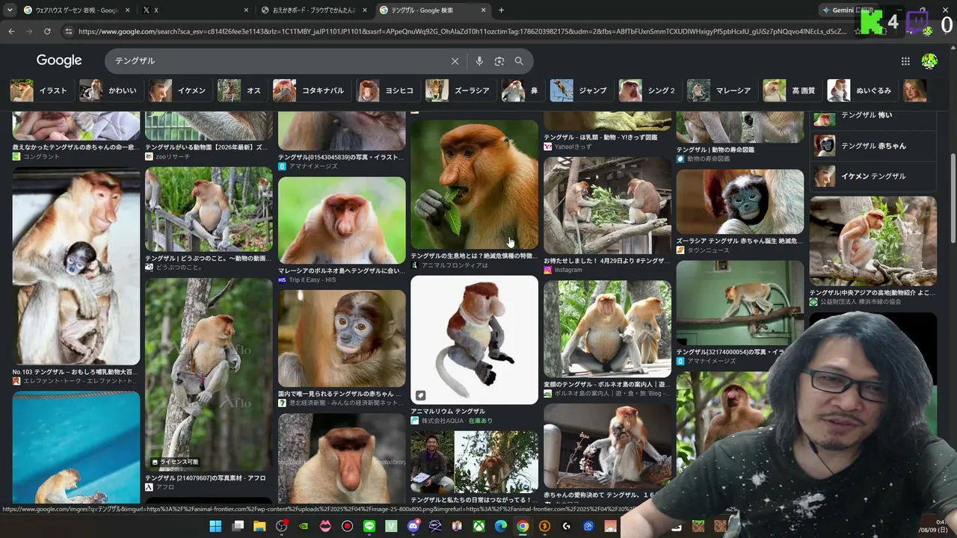Open the アニマルリウム テングザル plush toy image
Image resolution: width=957 pixels, height=538 pixels.
pyautogui.click(x=474, y=340)
